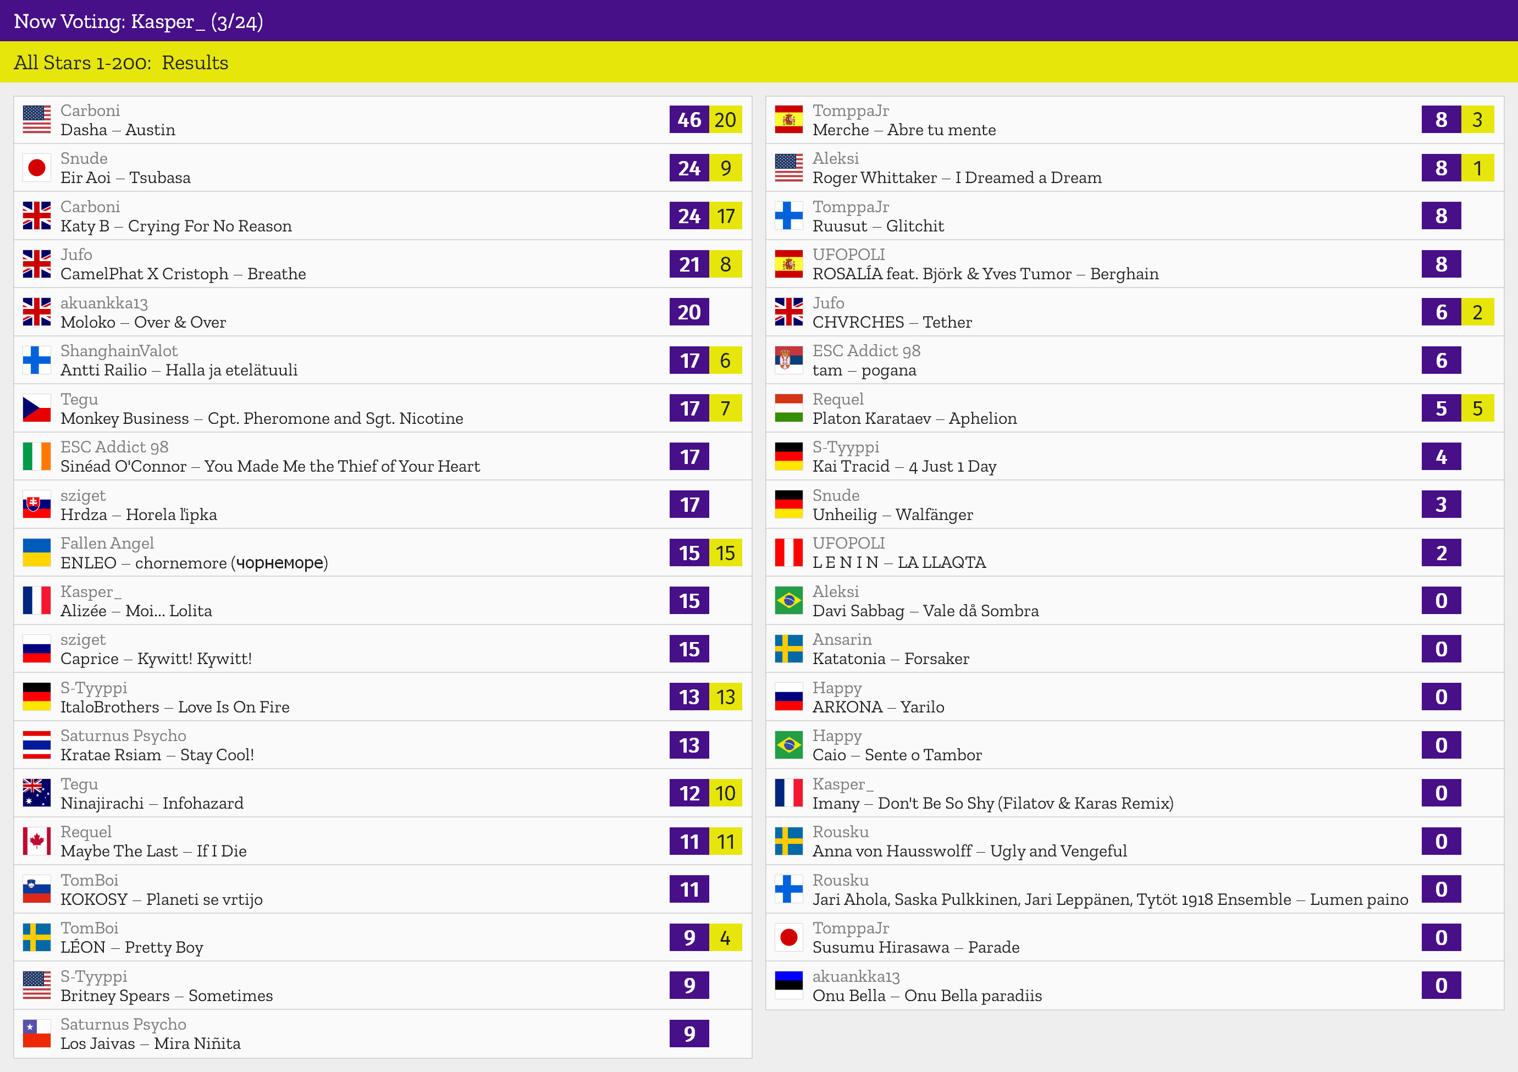Image resolution: width=1518 pixels, height=1072 pixels.
Task: Click the purple 46 total score for Dasha
Action: [x=689, y=120]
